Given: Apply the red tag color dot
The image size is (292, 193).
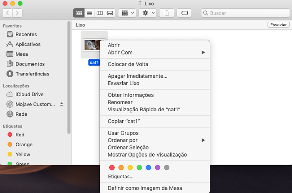Looking at the screenshot, I should coord(112,168).
